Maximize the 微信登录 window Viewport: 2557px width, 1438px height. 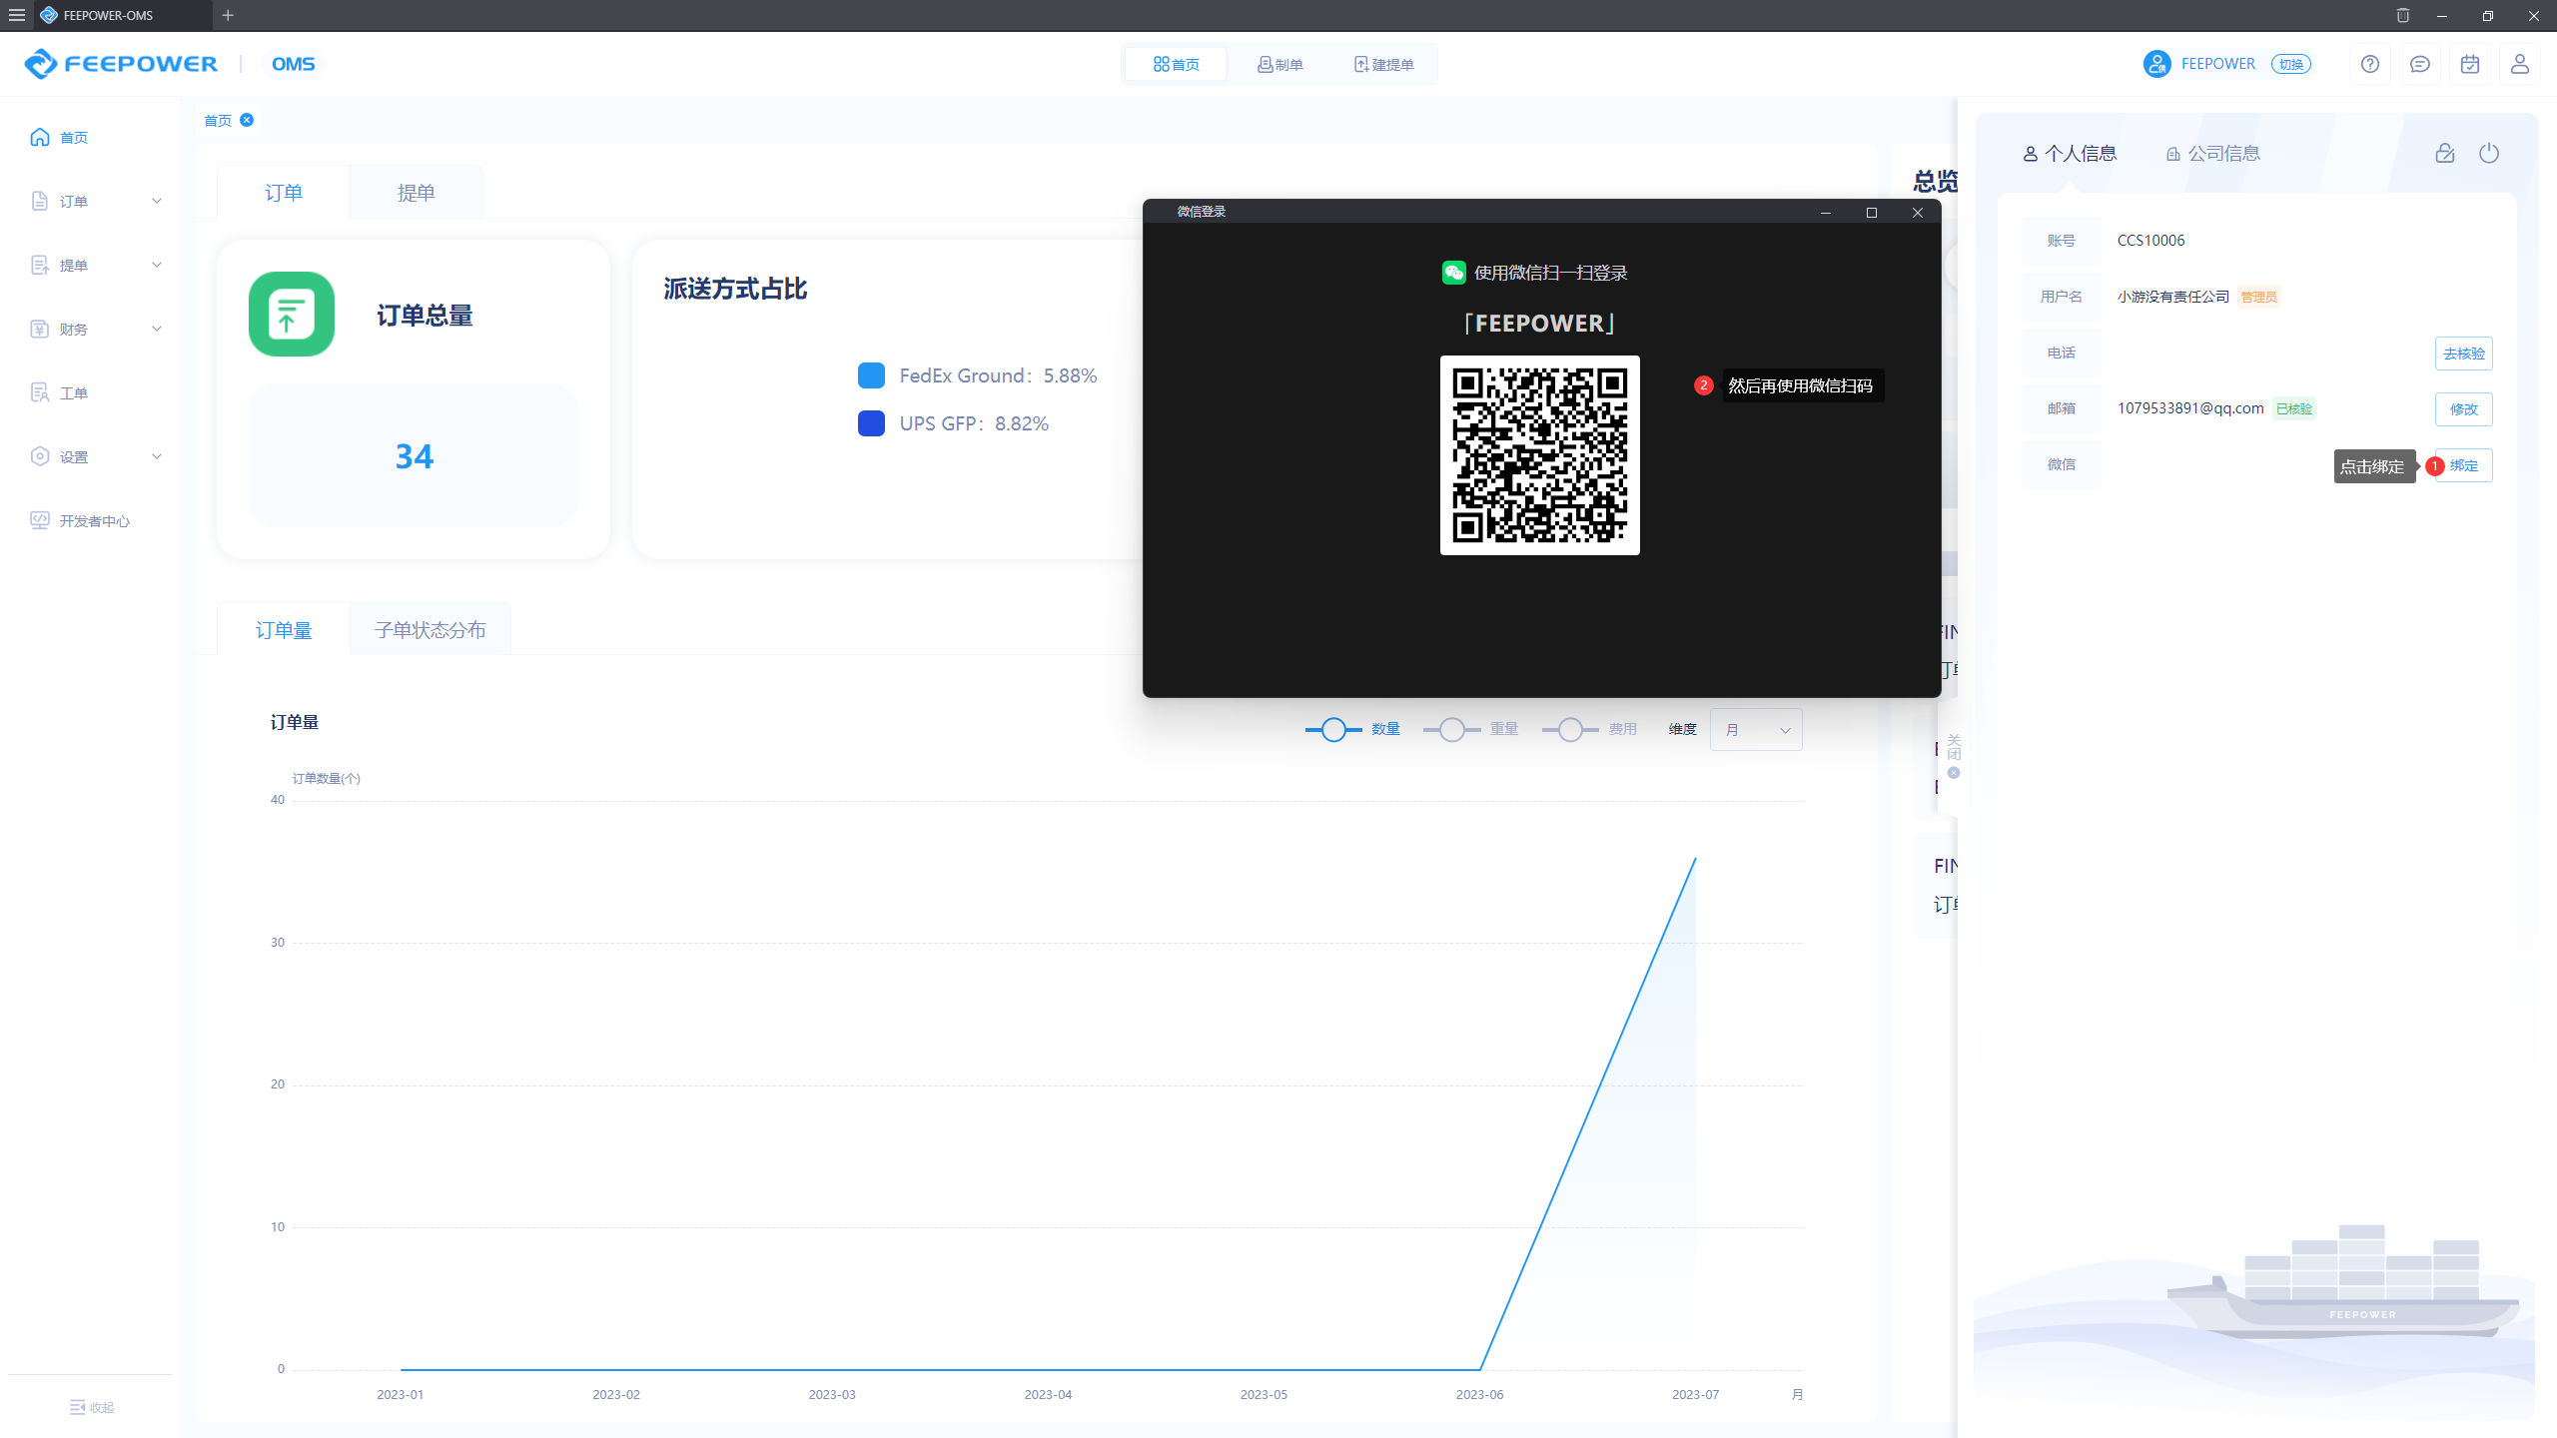click(1872, 212)
